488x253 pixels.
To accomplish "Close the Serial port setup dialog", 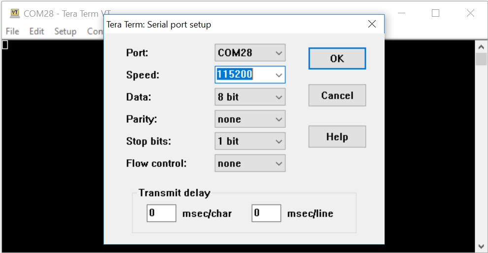I will 372,24.
